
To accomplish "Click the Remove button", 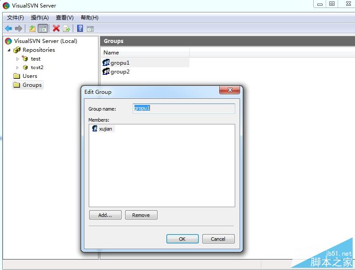I will [141, 215].
